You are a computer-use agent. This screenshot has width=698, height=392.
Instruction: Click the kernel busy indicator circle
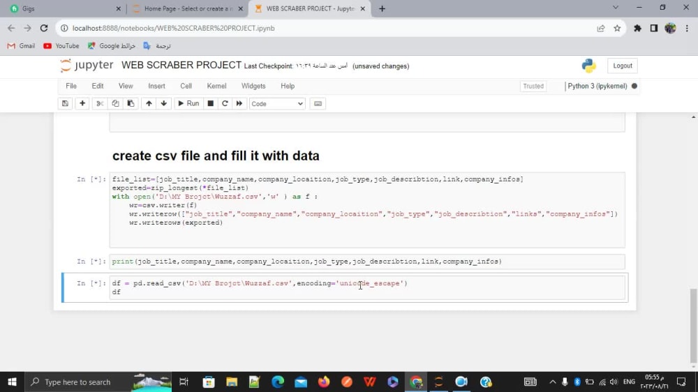[x=634, y=86]
